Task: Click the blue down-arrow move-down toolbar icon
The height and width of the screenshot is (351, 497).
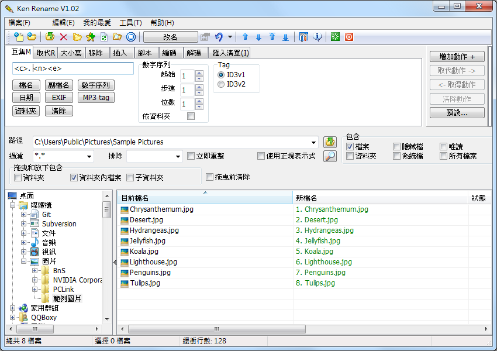Action: [x=259, y=36]
